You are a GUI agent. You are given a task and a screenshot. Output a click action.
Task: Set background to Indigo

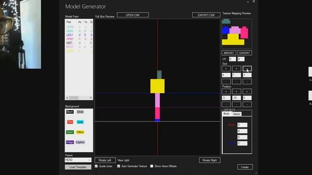70,142
